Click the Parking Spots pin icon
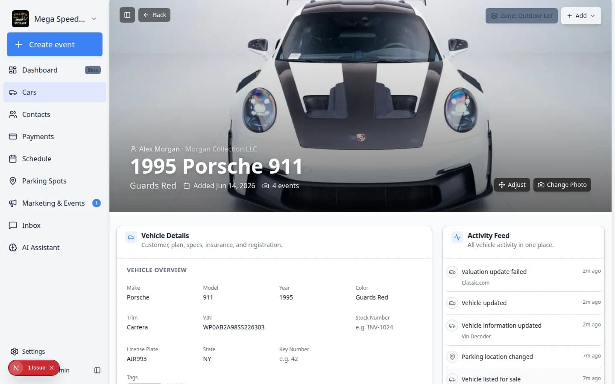Viewport: 615px width, 384px height. pos(13,181)
